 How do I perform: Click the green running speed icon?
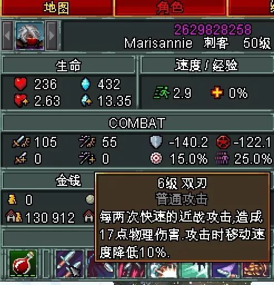[x=162, y=92]
